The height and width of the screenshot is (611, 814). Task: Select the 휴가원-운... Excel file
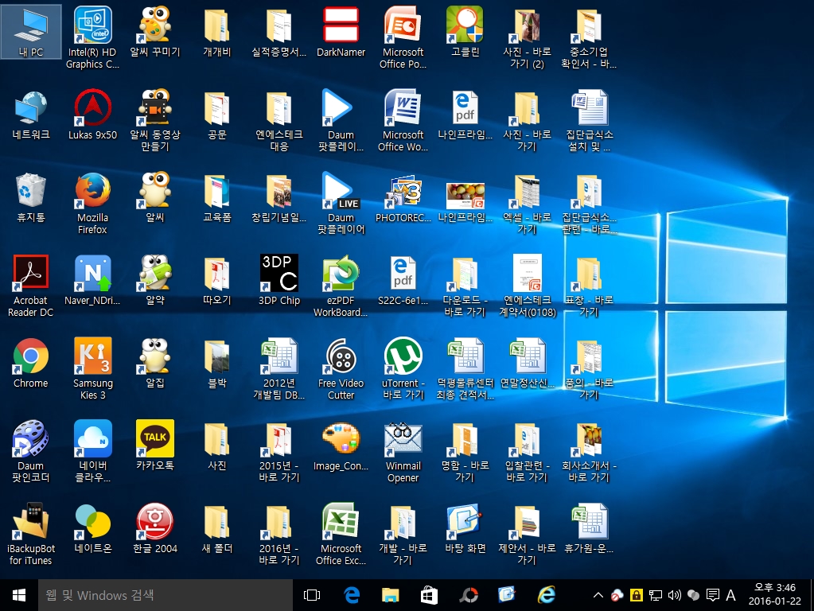click(x=589, y=528)
